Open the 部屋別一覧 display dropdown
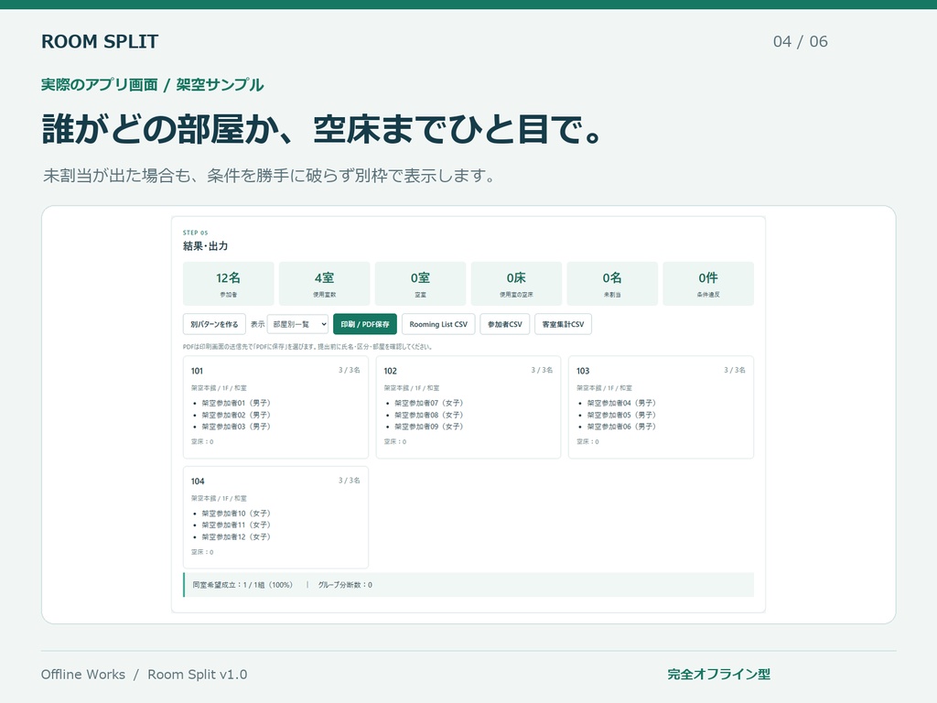 point(297,324)
